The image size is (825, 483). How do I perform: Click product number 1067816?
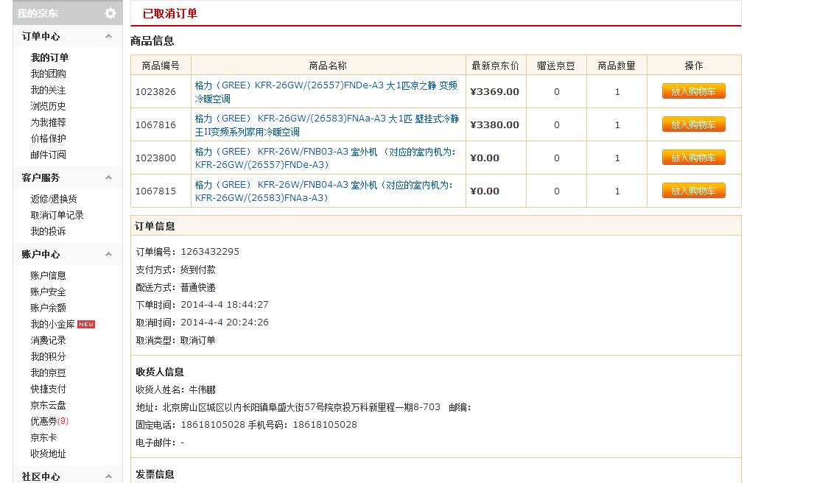pyautogui.click(x=155, y=125)
